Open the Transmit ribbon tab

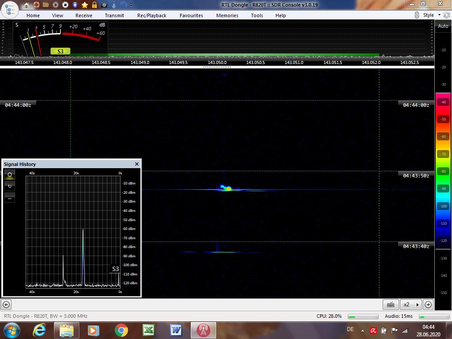(x=114, y=15)
